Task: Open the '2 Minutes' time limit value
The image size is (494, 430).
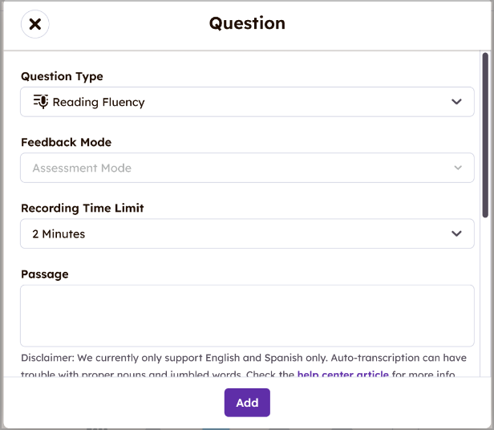Action: (59, 233)
